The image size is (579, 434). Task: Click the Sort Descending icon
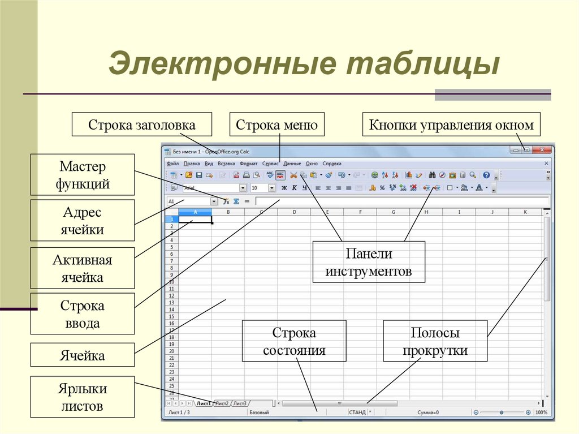coord(395,175)
